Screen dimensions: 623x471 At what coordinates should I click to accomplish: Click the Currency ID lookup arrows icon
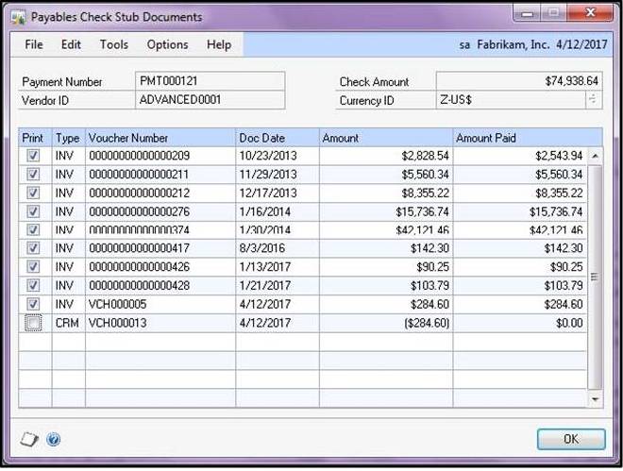593,99
